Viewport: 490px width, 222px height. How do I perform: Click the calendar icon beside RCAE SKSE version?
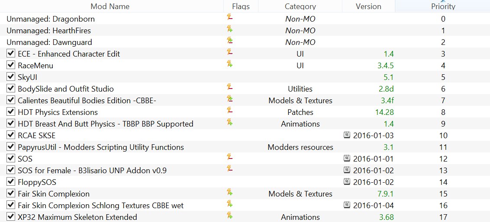click(x=347, y=135)
